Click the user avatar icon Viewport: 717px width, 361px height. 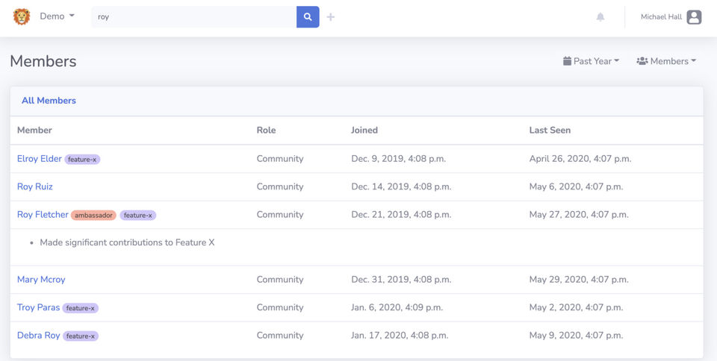pyautogui.click(x=694, y=17)
